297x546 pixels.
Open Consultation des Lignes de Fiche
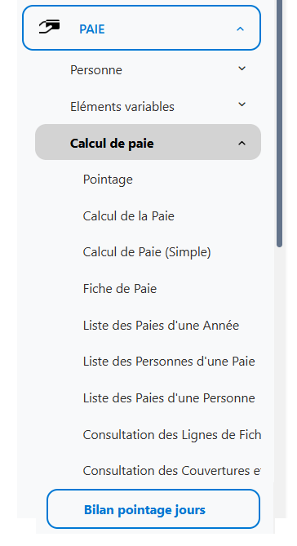point(172,435)
